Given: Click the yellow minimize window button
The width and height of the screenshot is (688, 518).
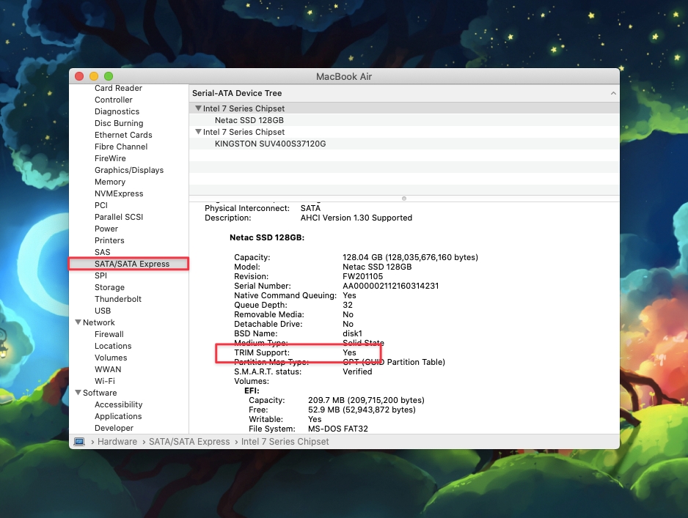Looking at the screenshot, I should click(x=94, y=76).
